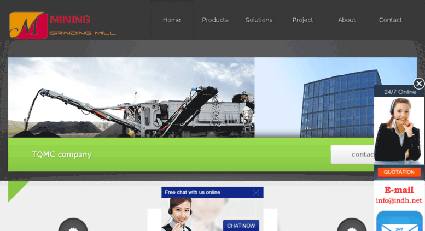Click the E-mail heading in side panel
The image size is (425, 231).
coord(399,190)
